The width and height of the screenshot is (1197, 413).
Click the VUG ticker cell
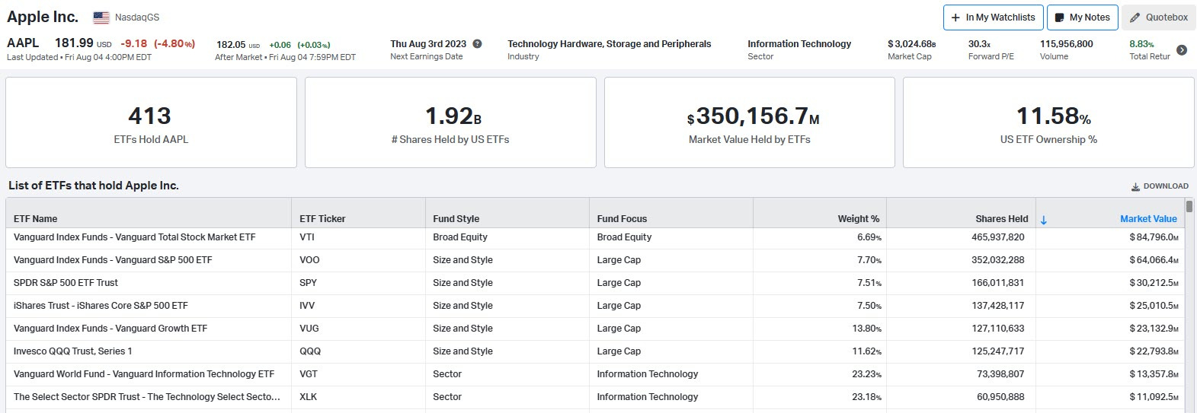click(x=309, y=329)
